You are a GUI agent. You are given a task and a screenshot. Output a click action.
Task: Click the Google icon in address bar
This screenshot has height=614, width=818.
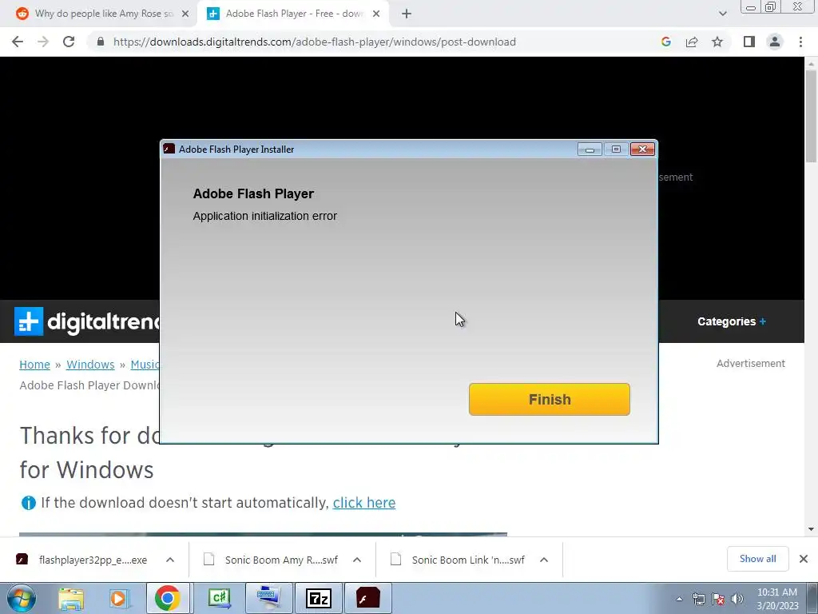(666, 42)
